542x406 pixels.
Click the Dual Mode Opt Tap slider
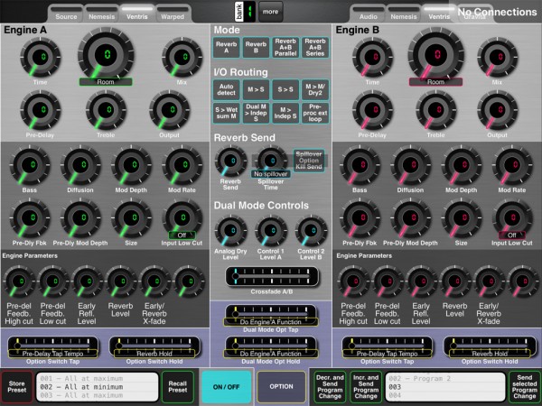(x=271, y=314)
